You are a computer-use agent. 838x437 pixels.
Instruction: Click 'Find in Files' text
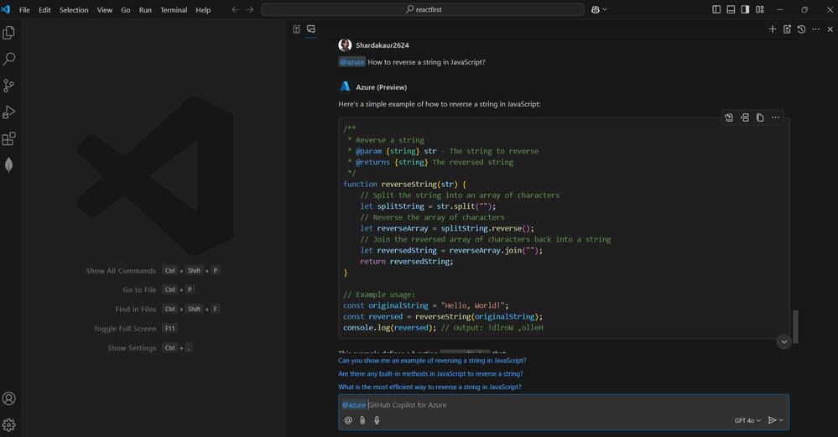[136, 309]
